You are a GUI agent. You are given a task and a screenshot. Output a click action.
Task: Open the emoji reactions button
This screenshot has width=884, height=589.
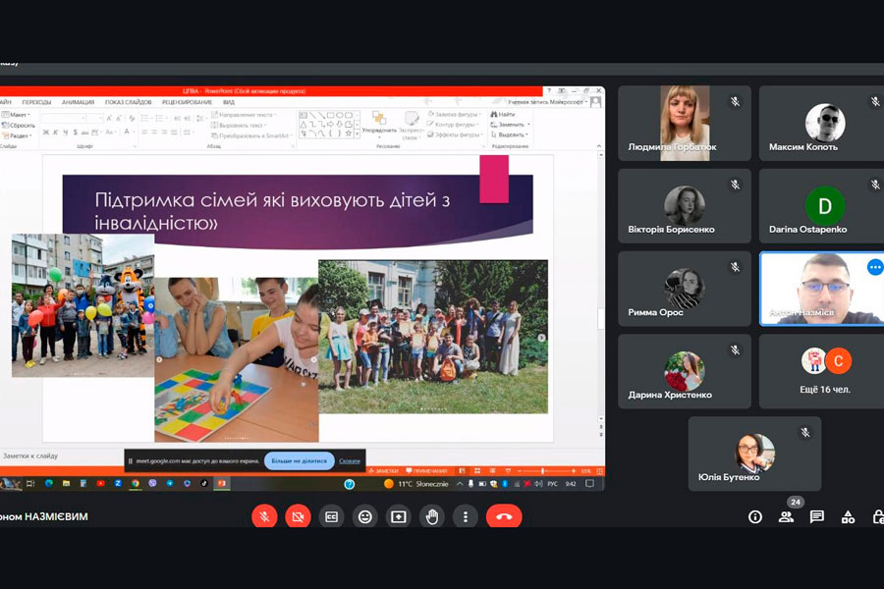click(365, 516)
